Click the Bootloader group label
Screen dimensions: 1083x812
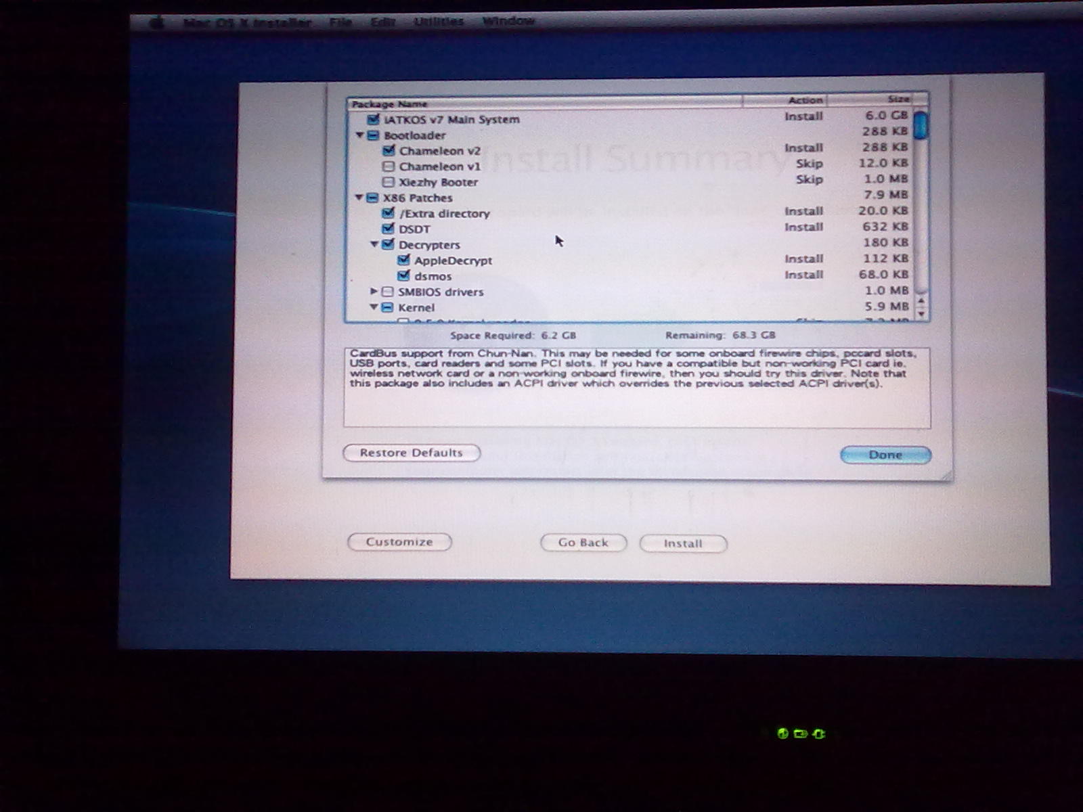pyautogui.click(x=414, y=135)
